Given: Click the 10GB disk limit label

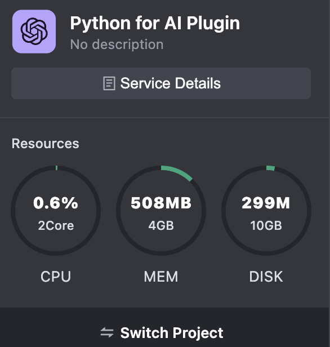Looking at the screenshot, I should tap(266, 226).
